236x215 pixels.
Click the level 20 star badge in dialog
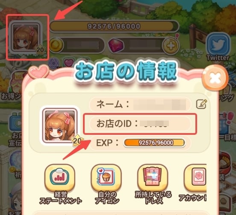click(x=77, y=141)
